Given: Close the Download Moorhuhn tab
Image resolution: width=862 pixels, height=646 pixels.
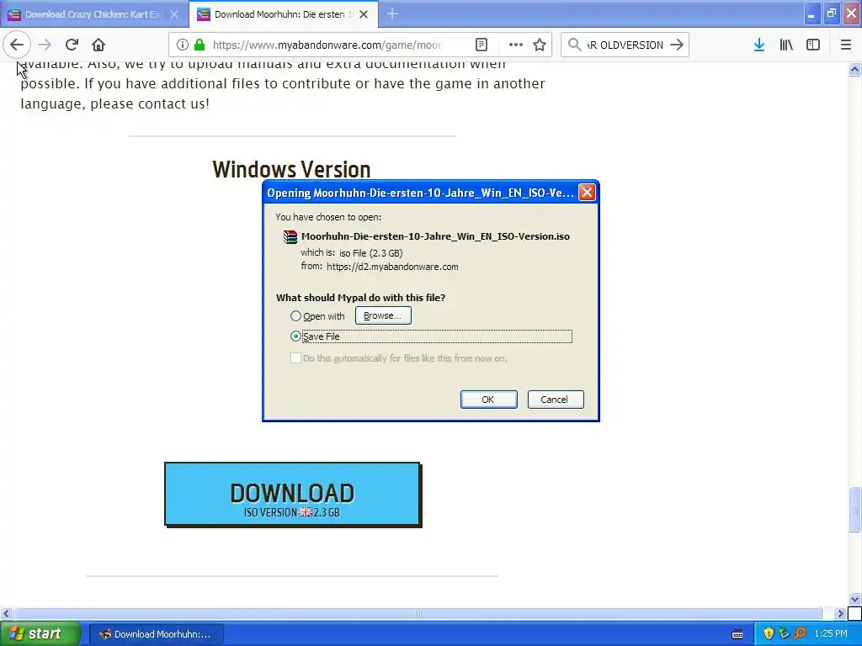Looking at the screenshot, I should tap(364, 14).
